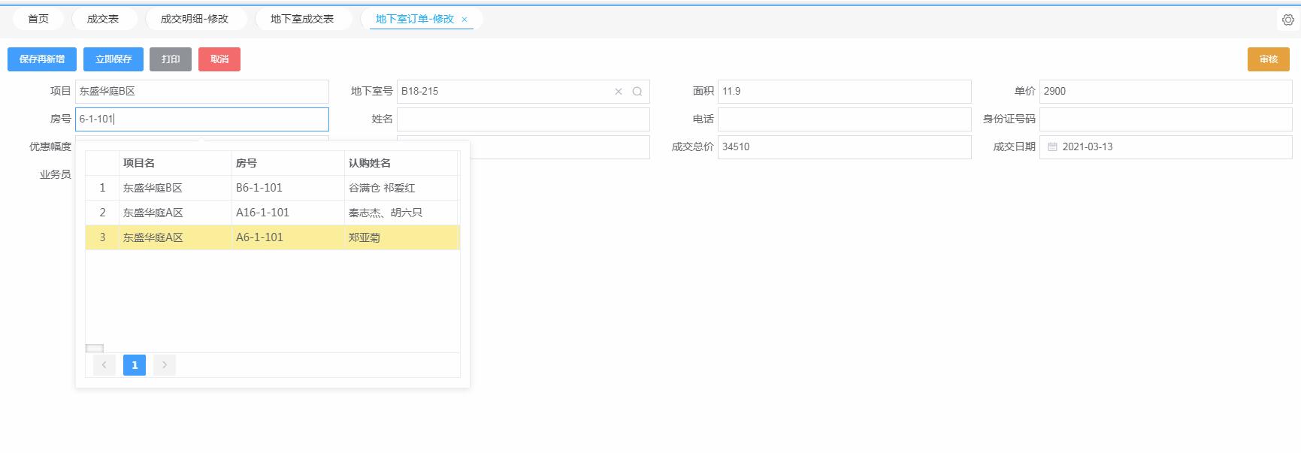Click the 身份证号码 input field
The height and width of the screenshot is (453, 1301).
click(x=1165, y=119)
